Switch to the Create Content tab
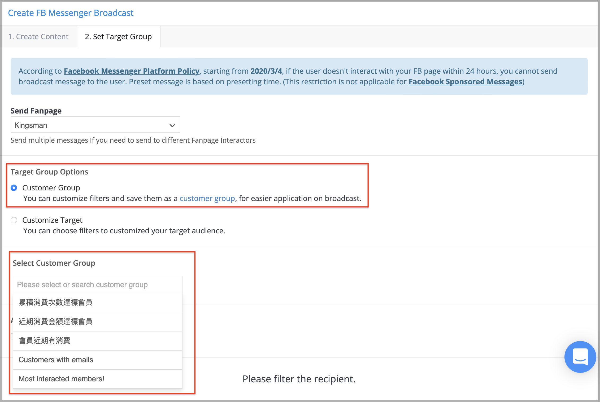 (38, 36)
